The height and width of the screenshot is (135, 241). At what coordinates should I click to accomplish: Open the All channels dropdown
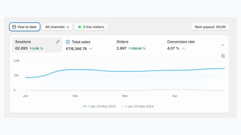click(x=57, y=27)
